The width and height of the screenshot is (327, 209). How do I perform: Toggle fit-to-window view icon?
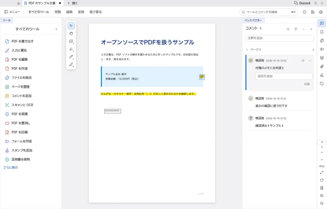pos(322,173)
